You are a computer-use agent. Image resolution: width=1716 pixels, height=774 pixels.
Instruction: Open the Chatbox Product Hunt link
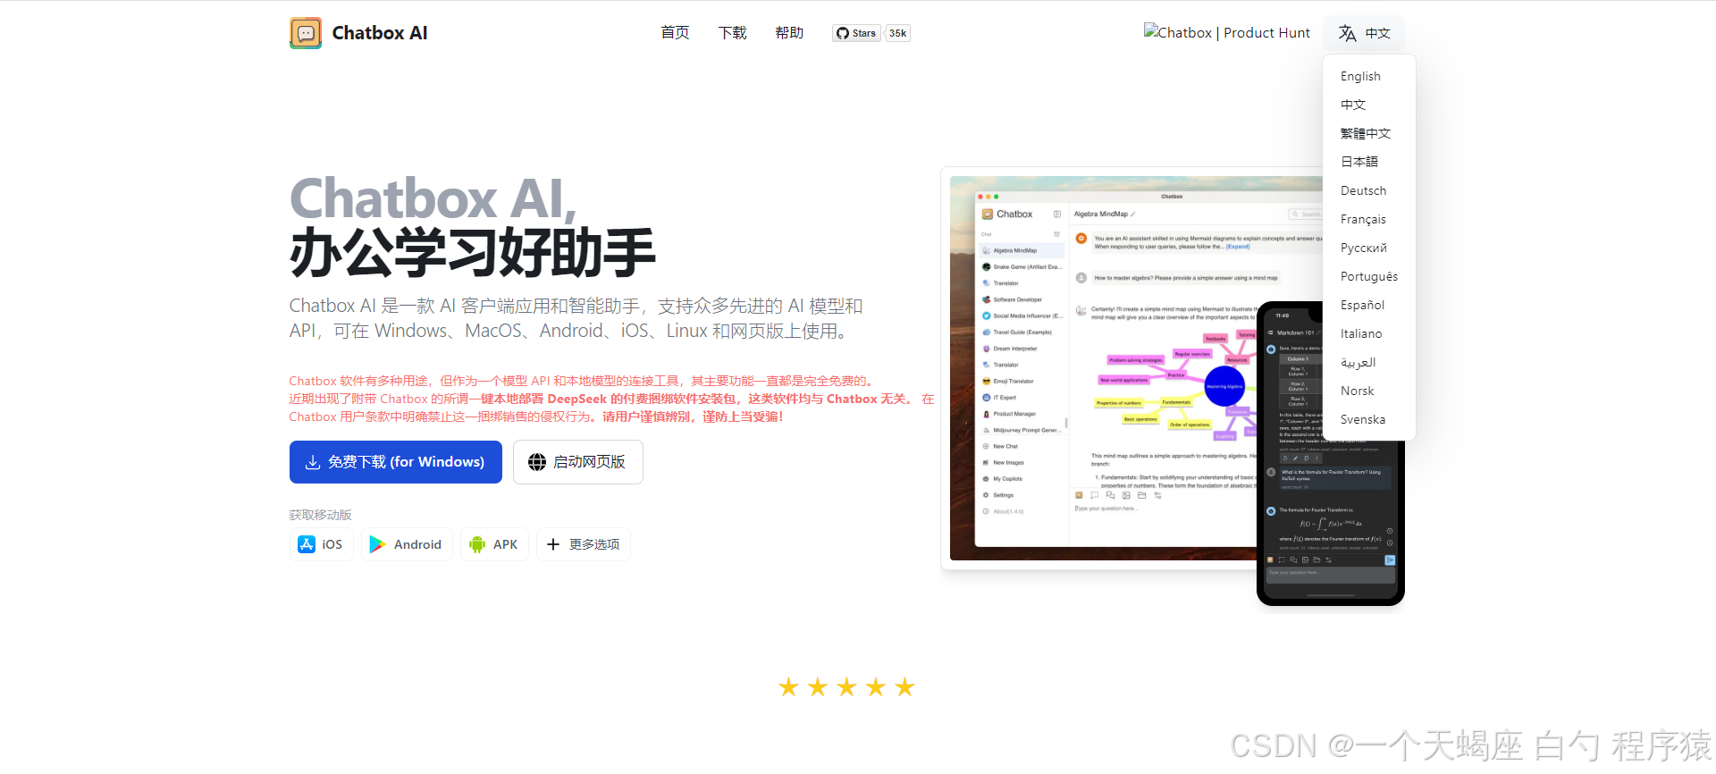click(1226, 32)
